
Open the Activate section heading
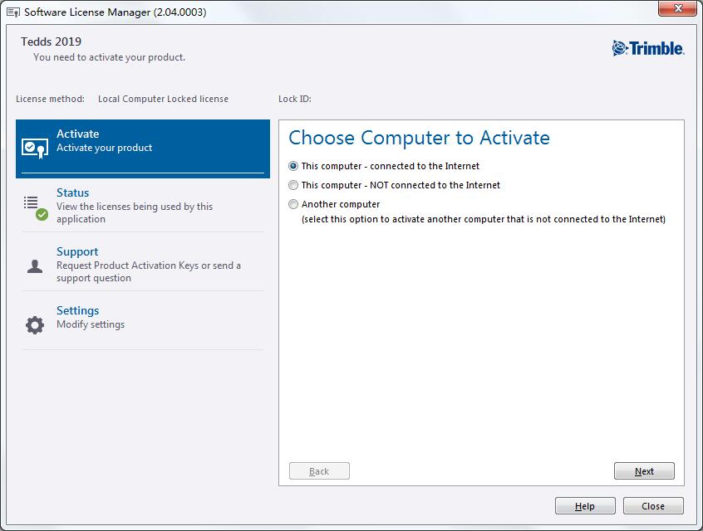(x=77, y=134)
